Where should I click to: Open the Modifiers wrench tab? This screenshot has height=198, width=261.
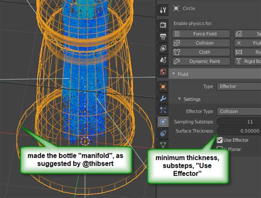click(x=163, y=98)
